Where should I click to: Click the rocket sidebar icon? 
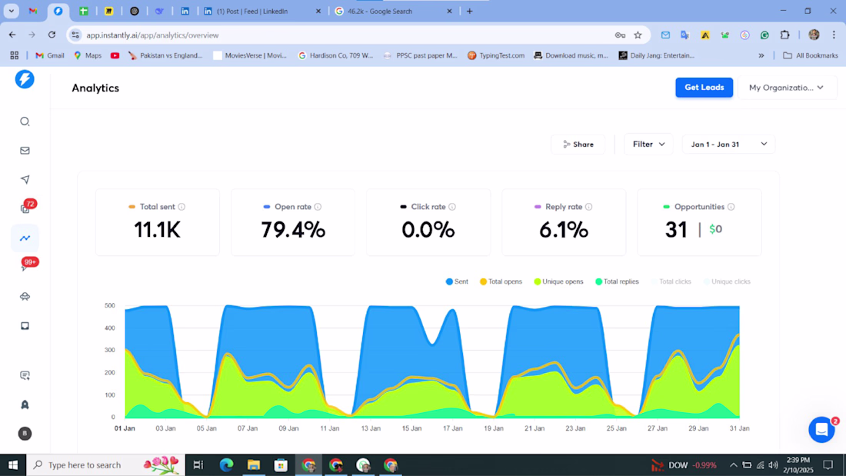click(25, 404)
